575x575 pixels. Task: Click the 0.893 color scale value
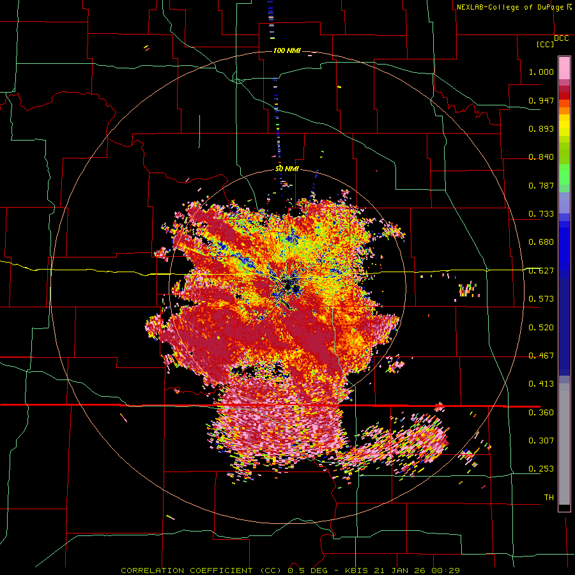[541, 128]
